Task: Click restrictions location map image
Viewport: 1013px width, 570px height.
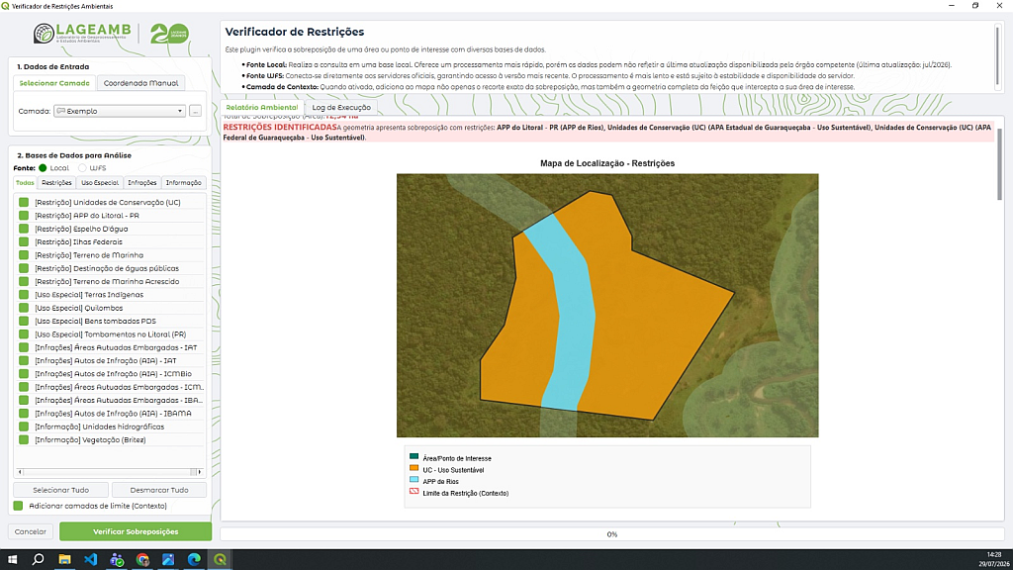Action: [x=607, y=306]
